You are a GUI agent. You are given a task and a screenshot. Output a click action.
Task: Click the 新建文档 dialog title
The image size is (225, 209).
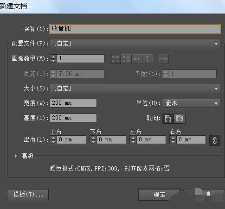click(13, 6)
